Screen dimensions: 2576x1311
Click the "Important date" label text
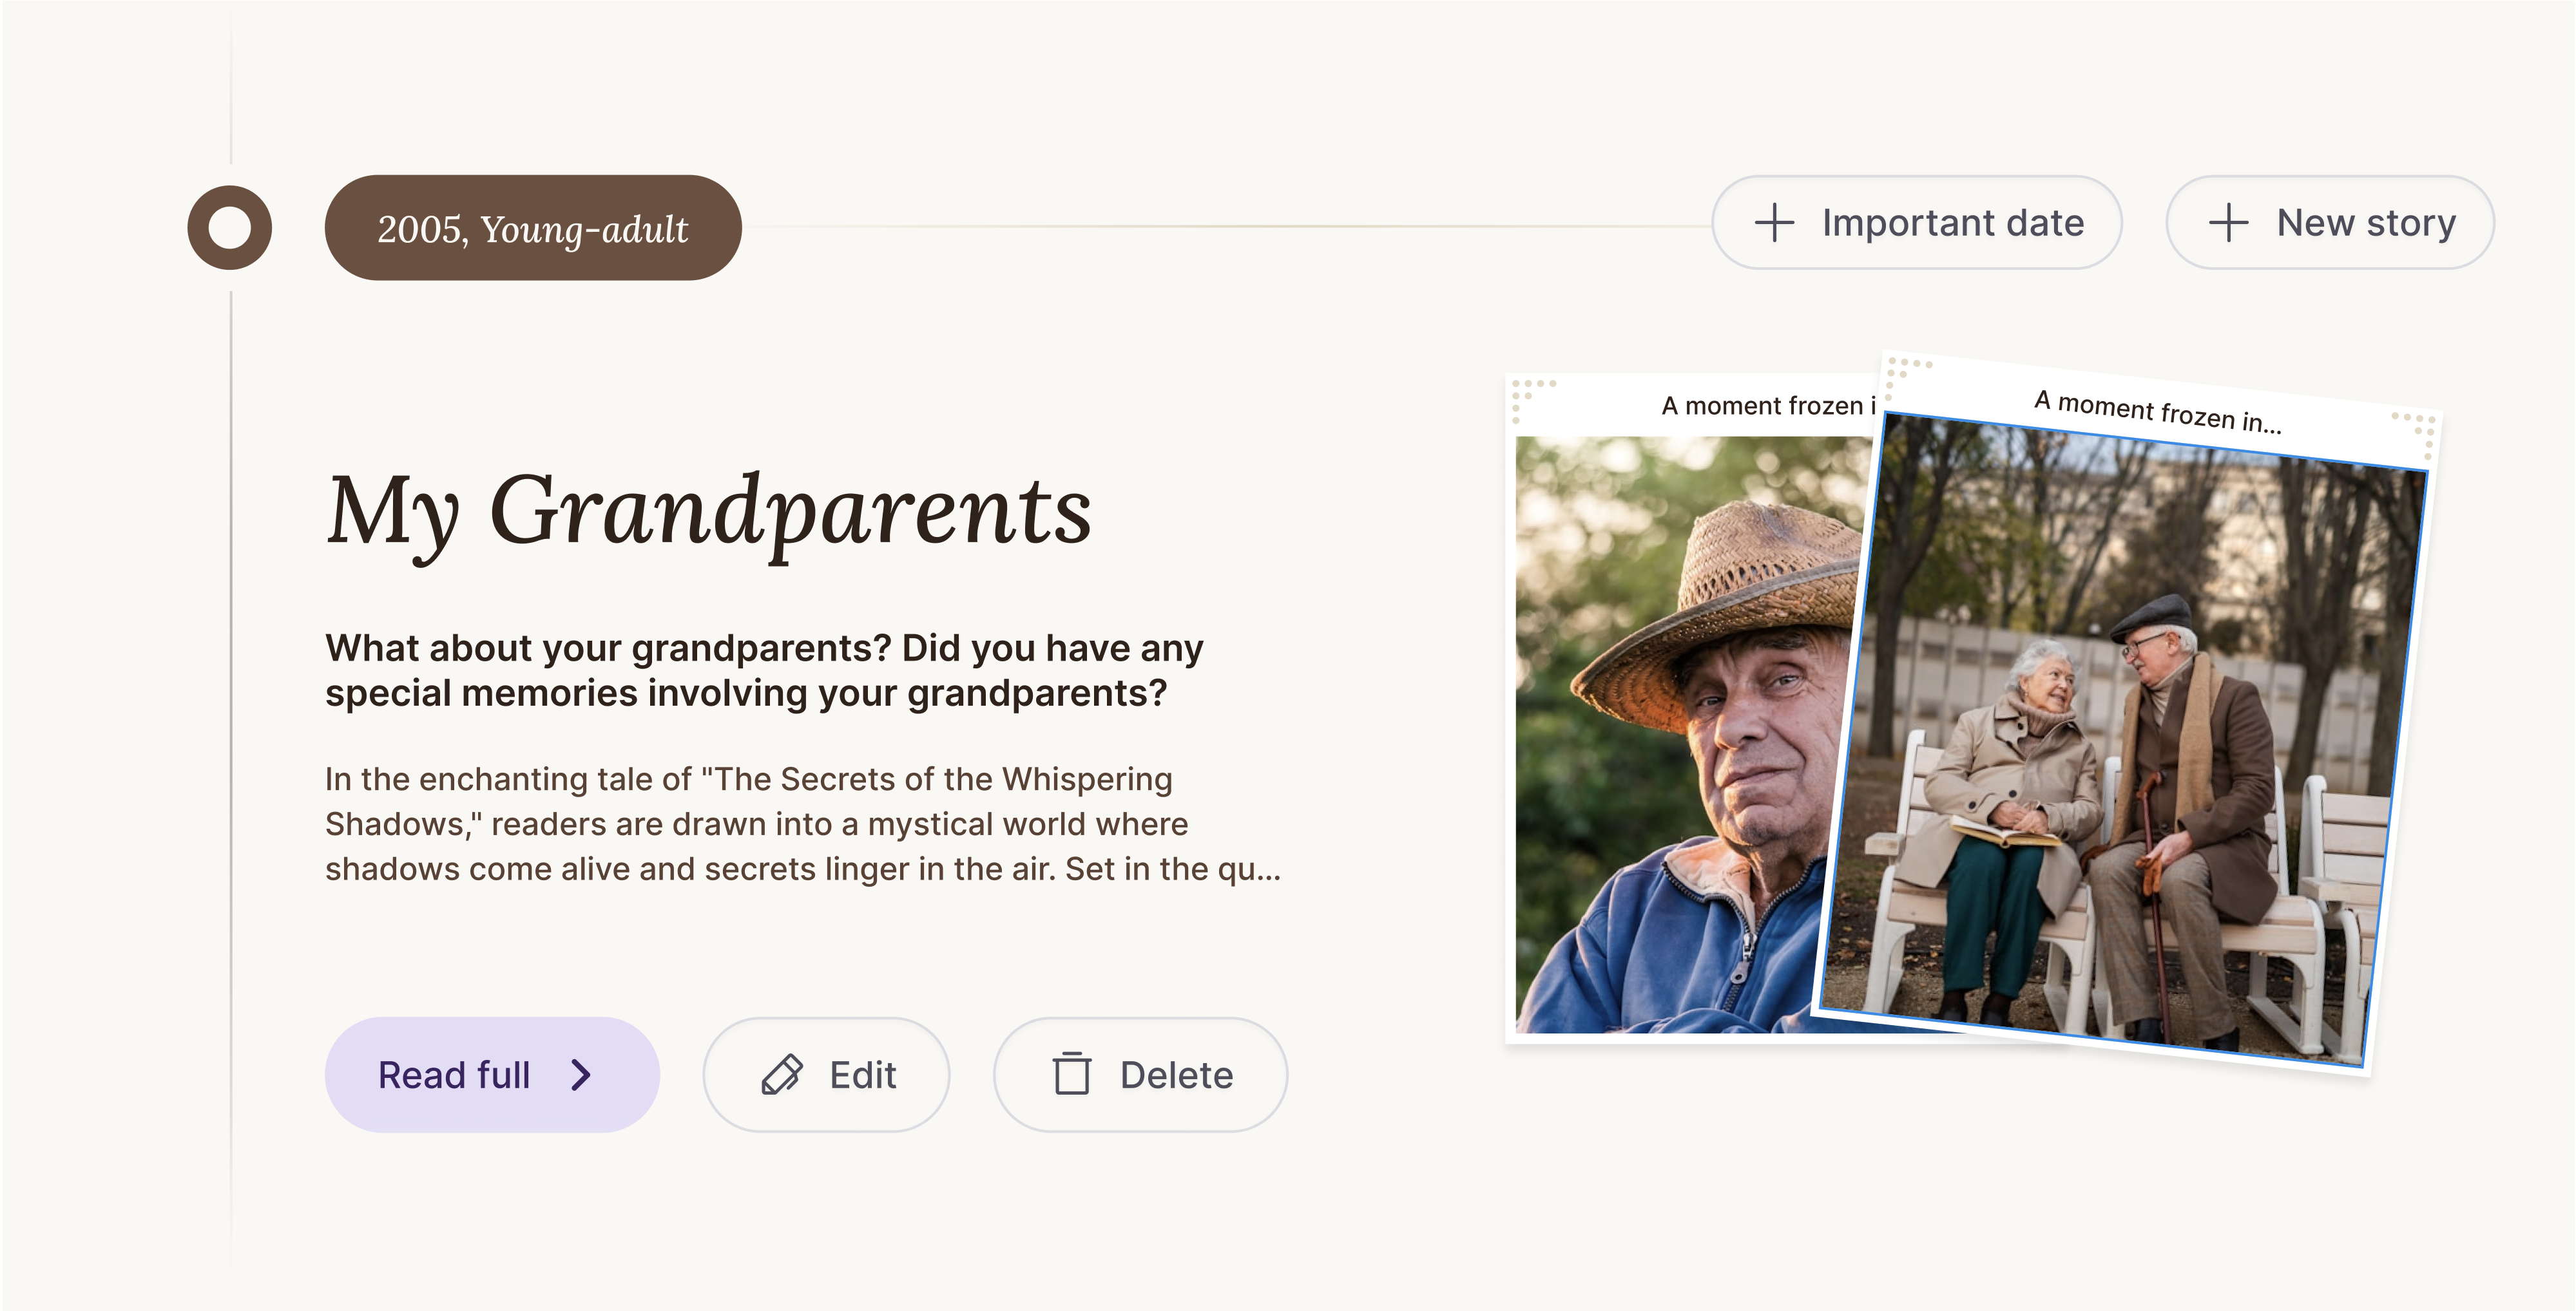pos(1952,223)
